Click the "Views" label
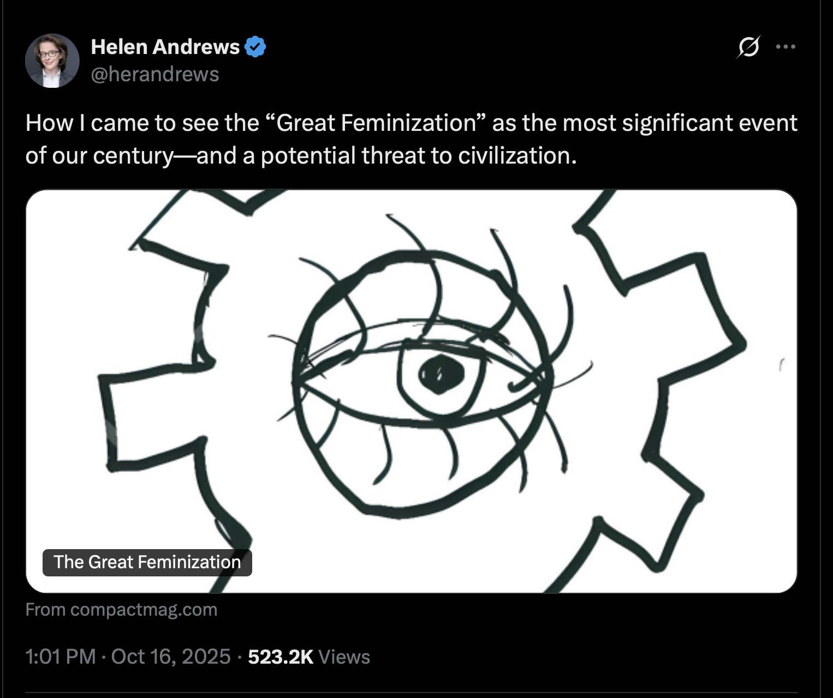833x698 pixels. point(344,657)
